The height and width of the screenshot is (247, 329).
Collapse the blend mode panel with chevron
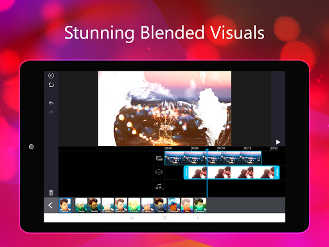[51, 205]
